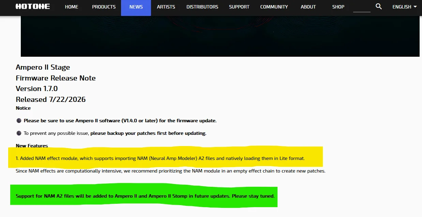The height and width of the screenshot is (217, 422).
Task: Open the Home menu item
Action: pyautogui.click(x=72, y=7)
